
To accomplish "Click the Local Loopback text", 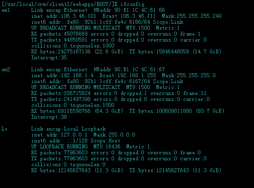I will [85, 129].
